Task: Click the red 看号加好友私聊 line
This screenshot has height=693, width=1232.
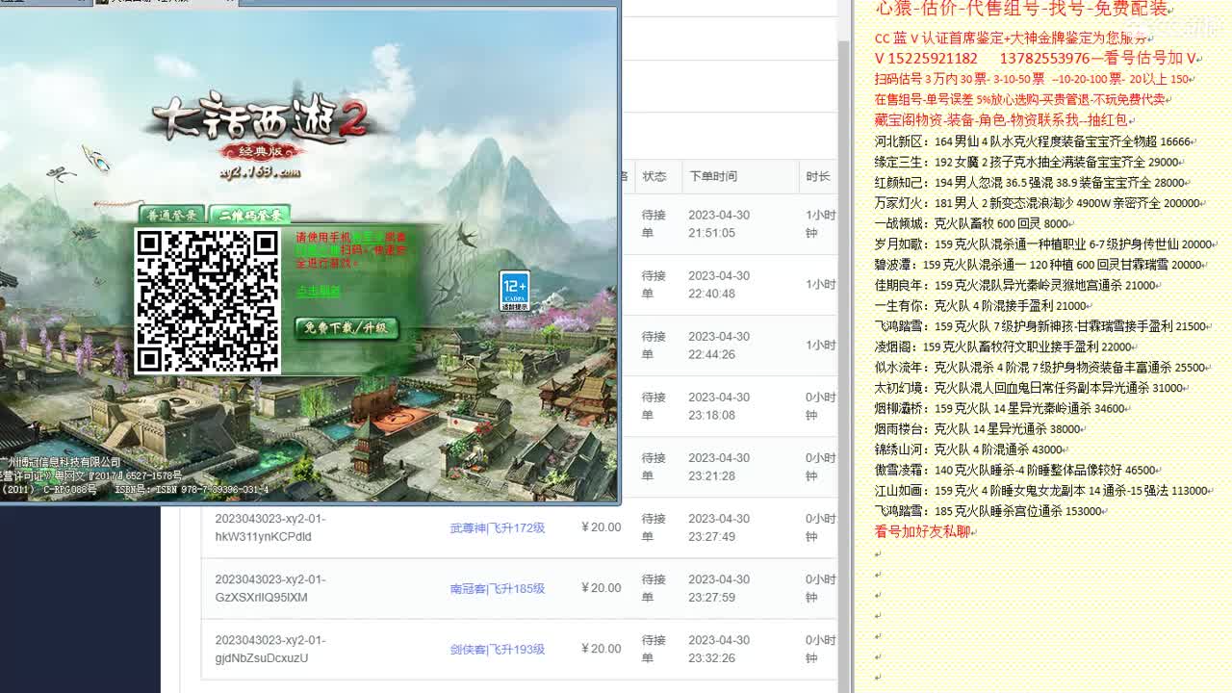Action: coord(924,531)
